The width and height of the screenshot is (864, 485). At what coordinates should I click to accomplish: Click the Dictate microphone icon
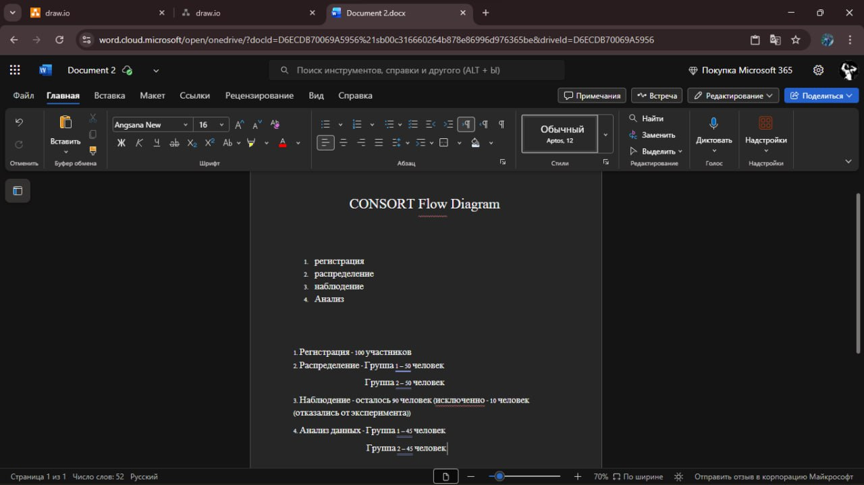click(713, 123)
